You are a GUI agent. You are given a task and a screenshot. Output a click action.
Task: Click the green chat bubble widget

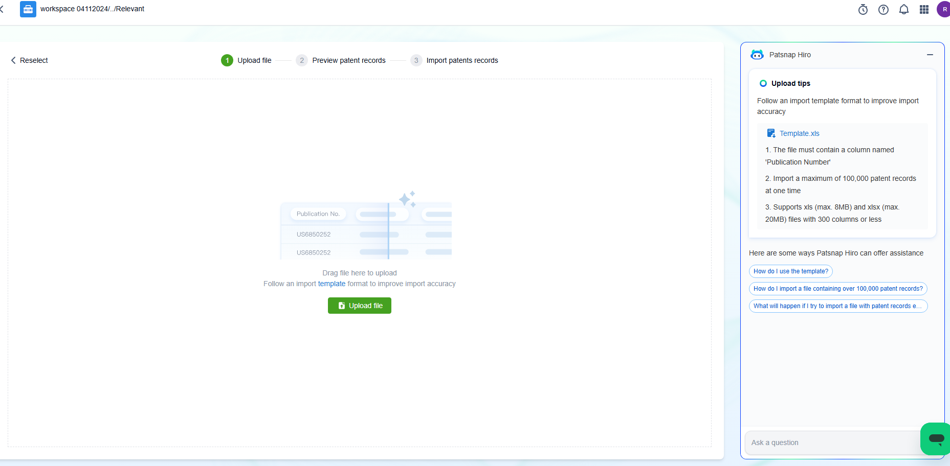(x=936, y=438)
